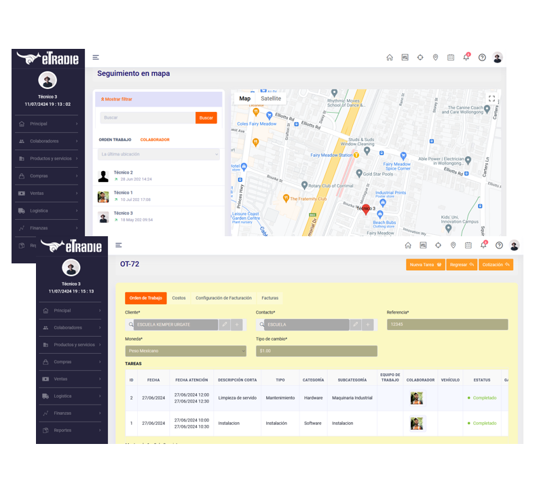Viewport: 537px width, 484px height.
Task: Click 'Nueva Tarea' button
Action: [426, 265]
